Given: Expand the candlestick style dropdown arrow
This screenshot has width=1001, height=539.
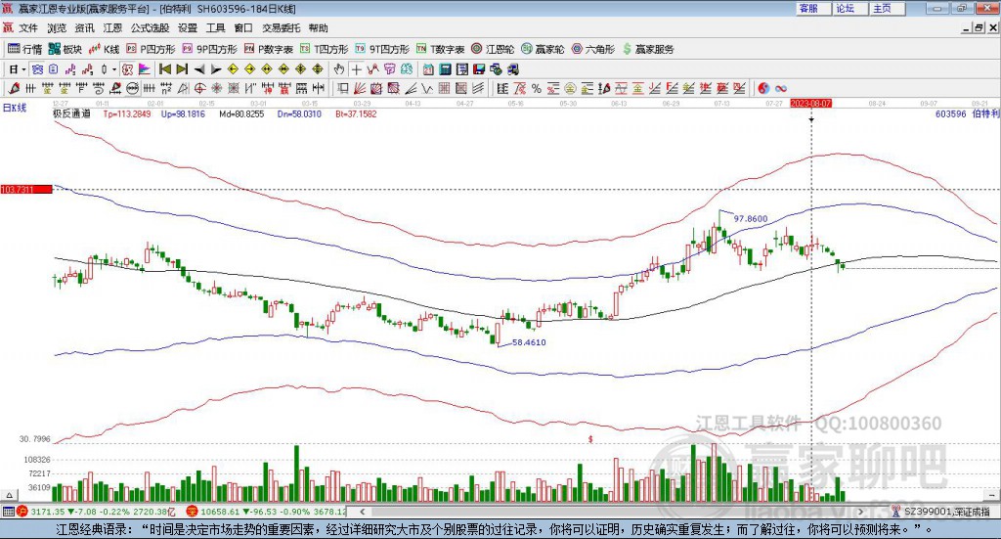Looking at the screenshot, I should [113, 69].
